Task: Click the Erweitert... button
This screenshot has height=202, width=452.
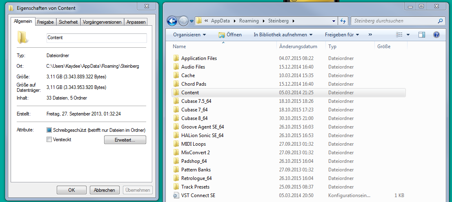Action: (125, 140)
